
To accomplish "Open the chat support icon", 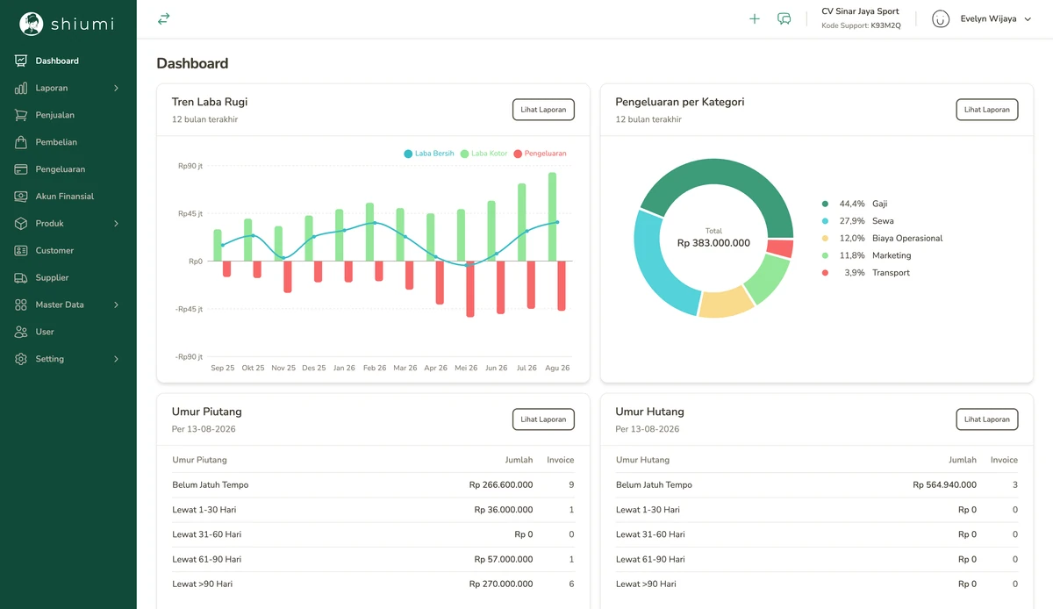I will point(784,18).
